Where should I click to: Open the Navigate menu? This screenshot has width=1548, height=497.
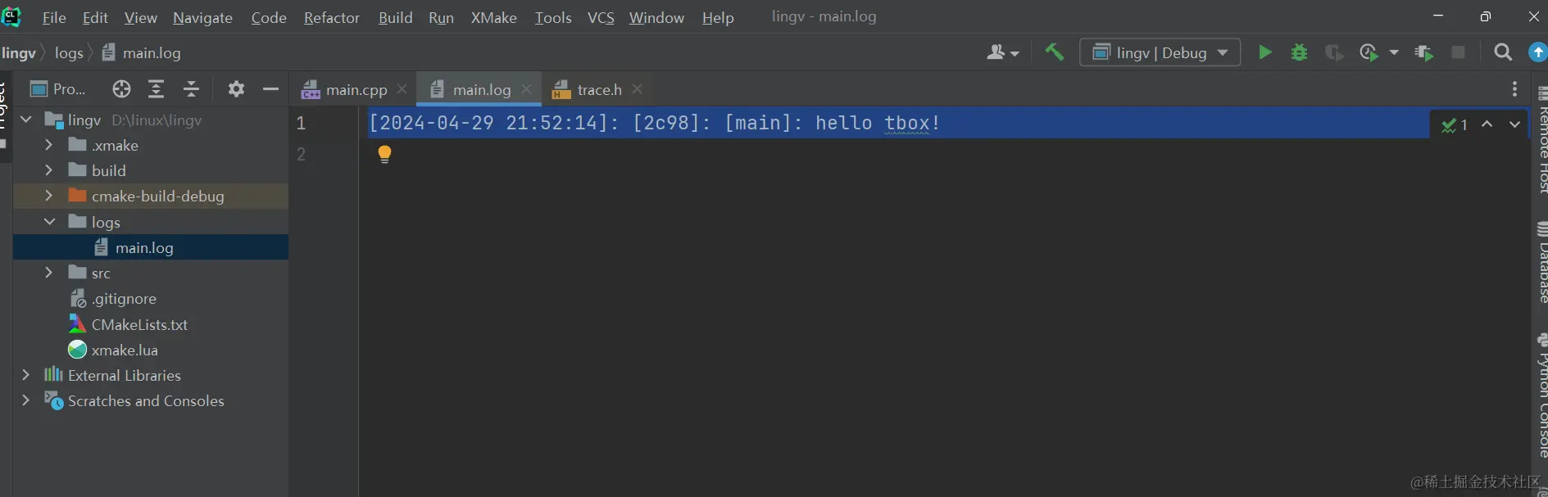(202, 17)
